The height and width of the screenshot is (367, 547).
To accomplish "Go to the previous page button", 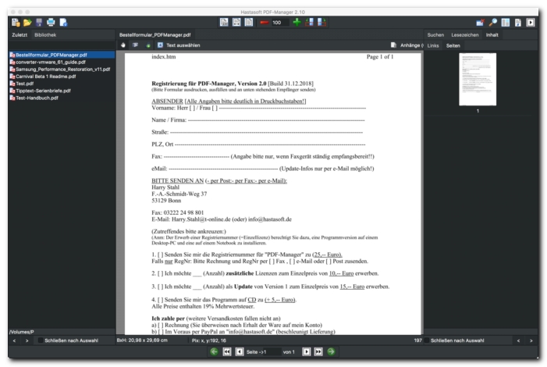I will click(240, 351).
